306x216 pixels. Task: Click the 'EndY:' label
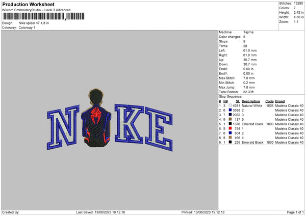coord(223,73)
